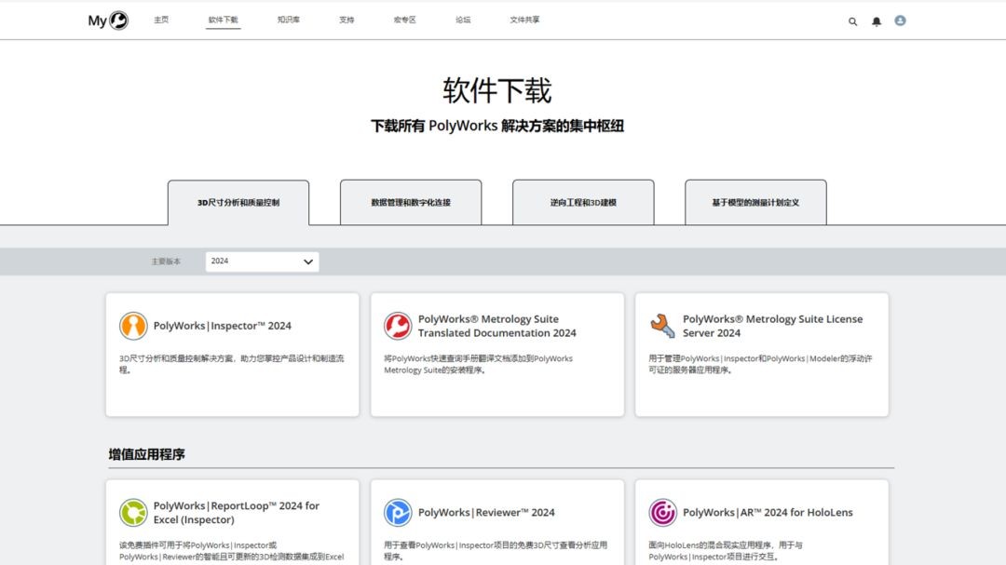Viewport: 1006px width, 565px height.
Task: Open Metrology Suite License Server 2024 link
Action: point(772,326)
